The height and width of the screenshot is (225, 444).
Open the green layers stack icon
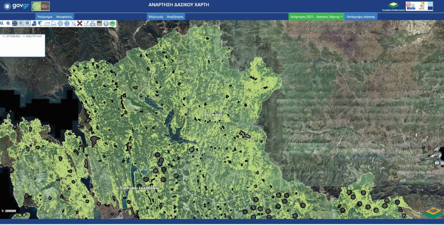point(112,23)
